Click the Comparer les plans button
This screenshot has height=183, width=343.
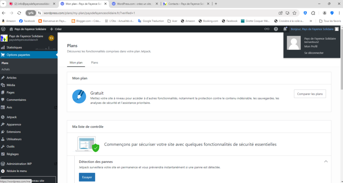click(x=310, y=94)
